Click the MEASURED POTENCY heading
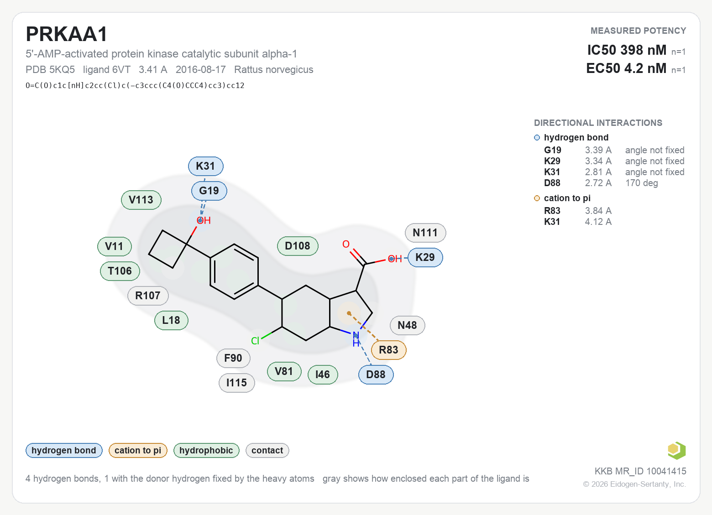712x515 pixels. [639, 31]
